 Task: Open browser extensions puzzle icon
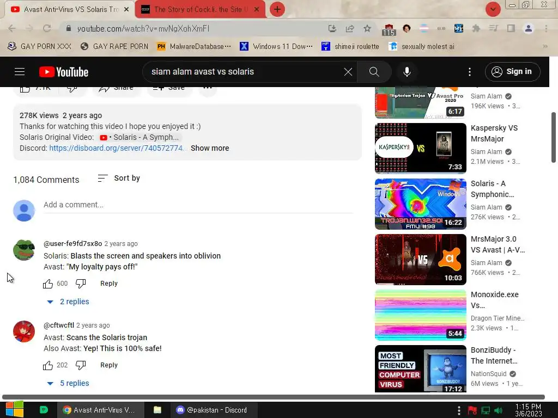476,28
